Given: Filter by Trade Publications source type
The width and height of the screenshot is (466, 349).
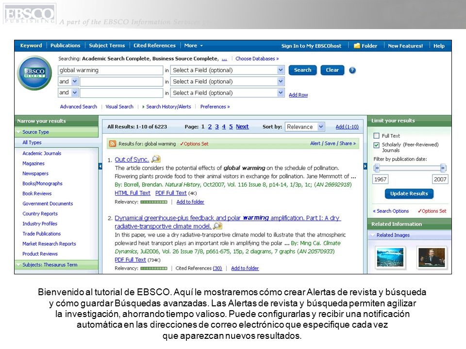Looking at the screenshot, I should pos(42,234).
